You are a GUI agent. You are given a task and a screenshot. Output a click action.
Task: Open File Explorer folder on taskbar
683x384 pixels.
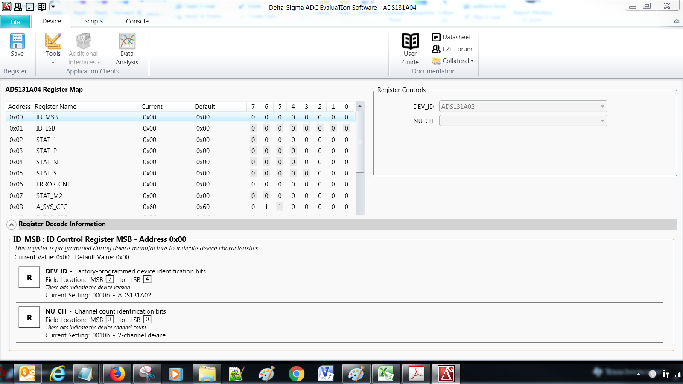(x=207, y=374)
